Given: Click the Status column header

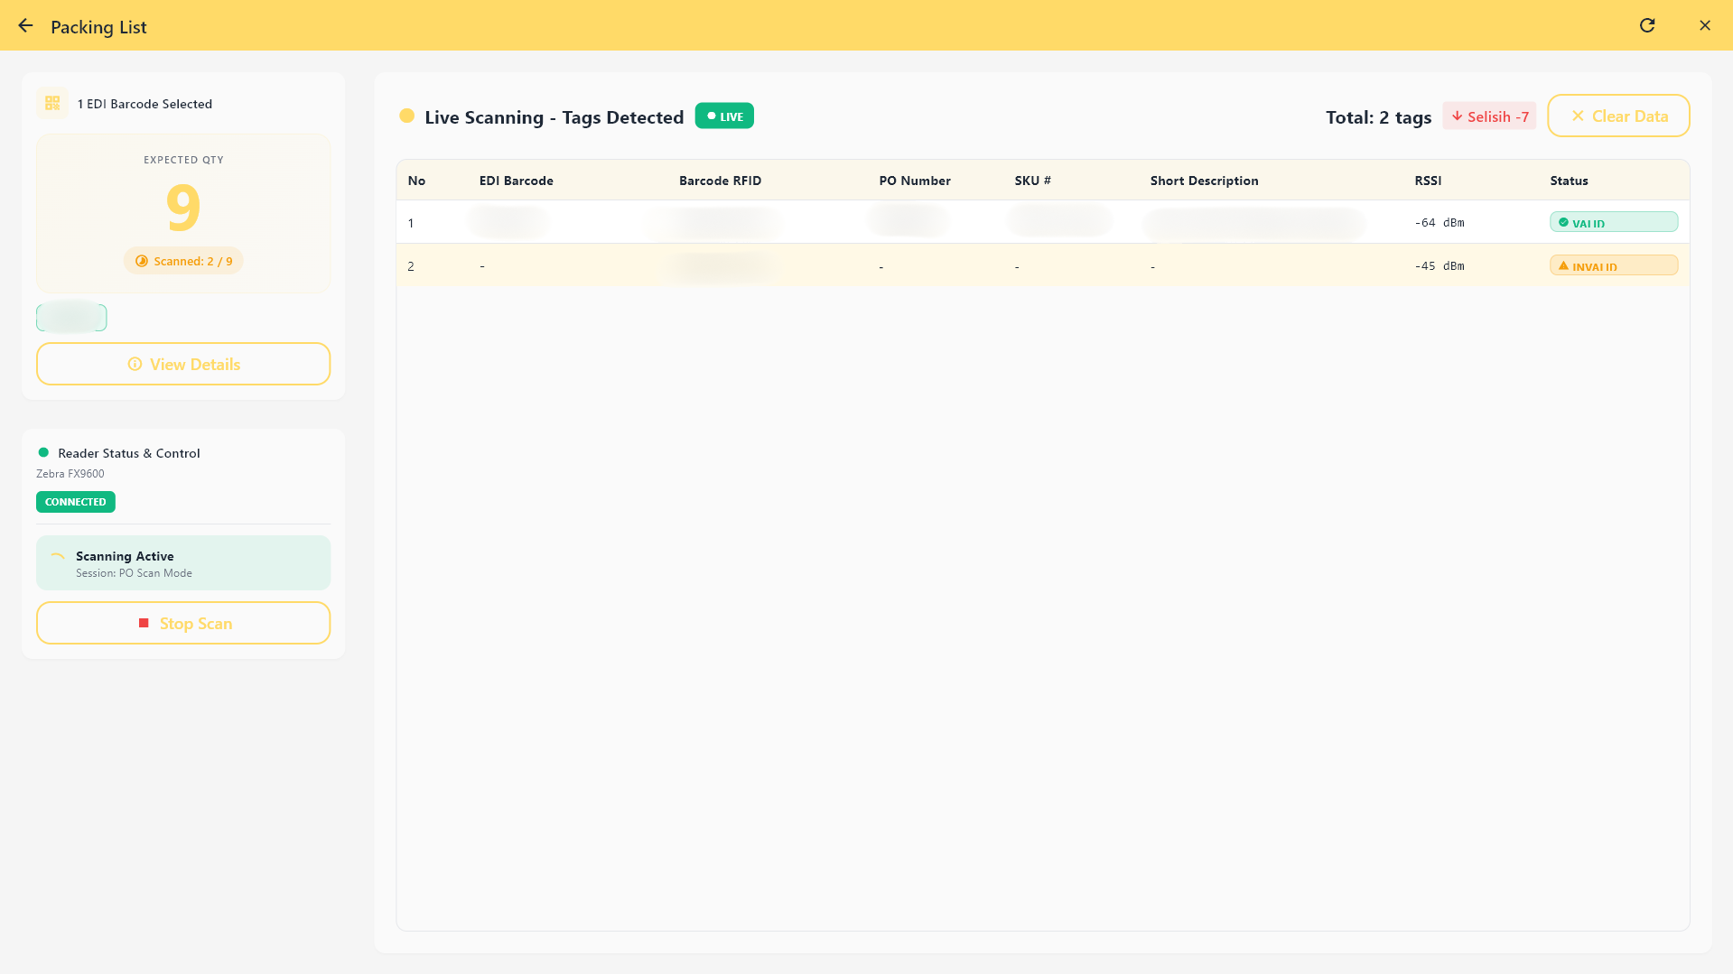Looking at the screenshot, I should pos(1569,181).
